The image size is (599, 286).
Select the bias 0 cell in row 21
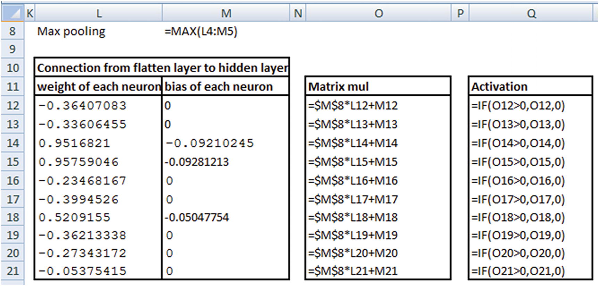(226, 271)
